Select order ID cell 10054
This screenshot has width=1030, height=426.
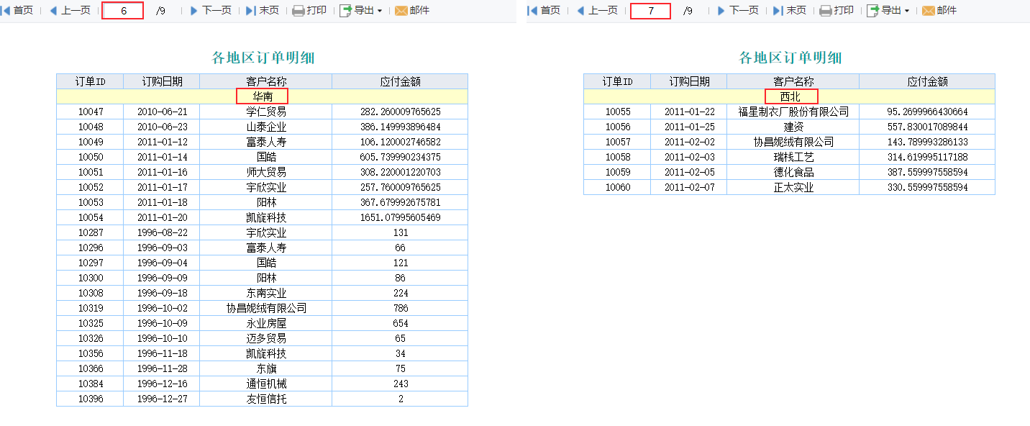click(90, 217)
